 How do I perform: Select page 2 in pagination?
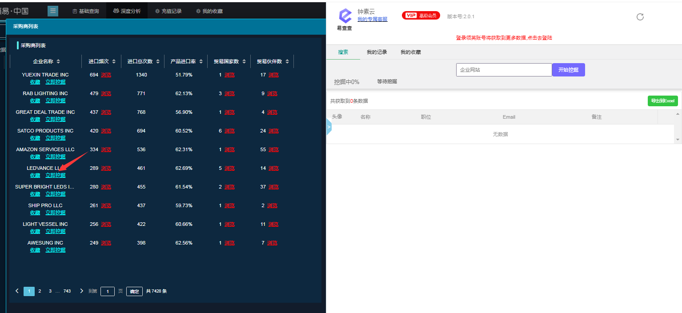(40, 291)
